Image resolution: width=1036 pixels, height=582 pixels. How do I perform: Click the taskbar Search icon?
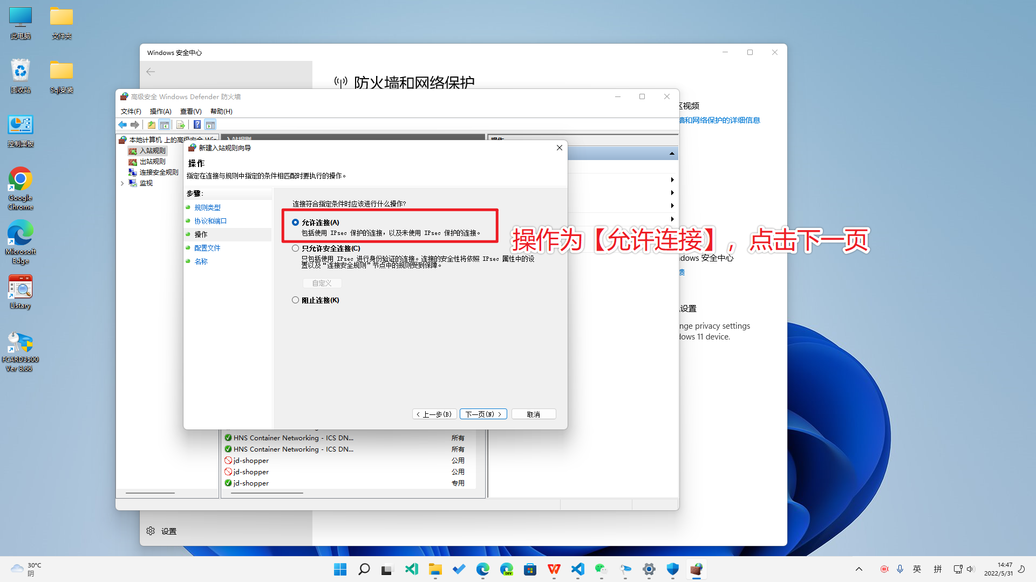(x=364, y=569)
